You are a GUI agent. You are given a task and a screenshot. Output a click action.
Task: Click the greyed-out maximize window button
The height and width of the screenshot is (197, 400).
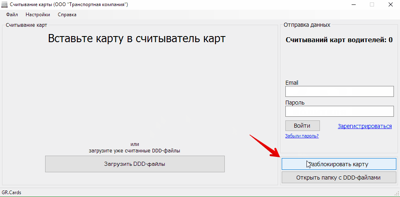tap(372, 4)
